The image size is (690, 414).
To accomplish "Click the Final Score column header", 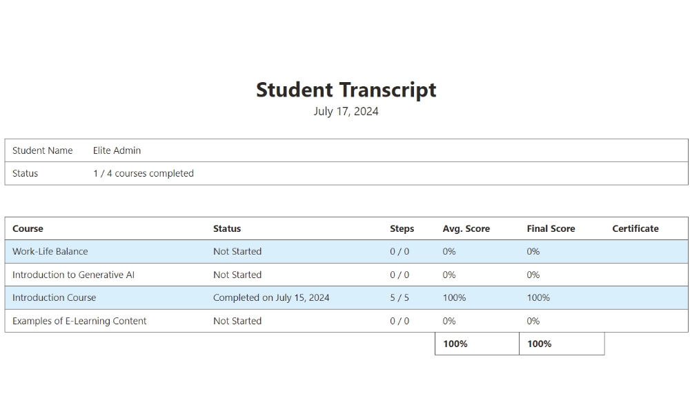I will click(551, 228).
